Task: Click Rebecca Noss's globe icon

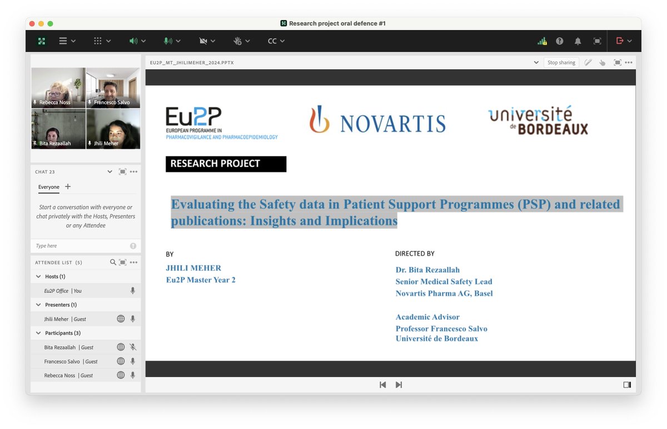Action: click(121, 376)
